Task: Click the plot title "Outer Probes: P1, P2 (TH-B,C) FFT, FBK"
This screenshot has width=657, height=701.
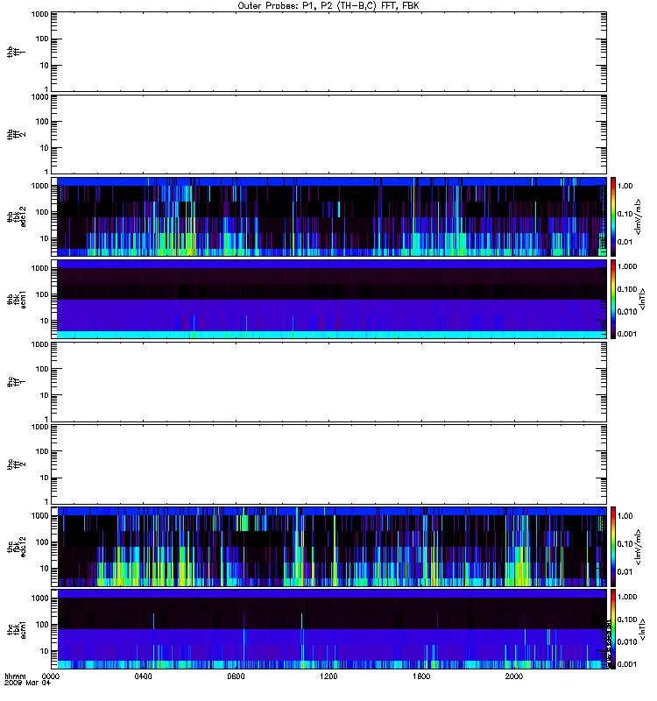Action: click(x=328, y=6)
